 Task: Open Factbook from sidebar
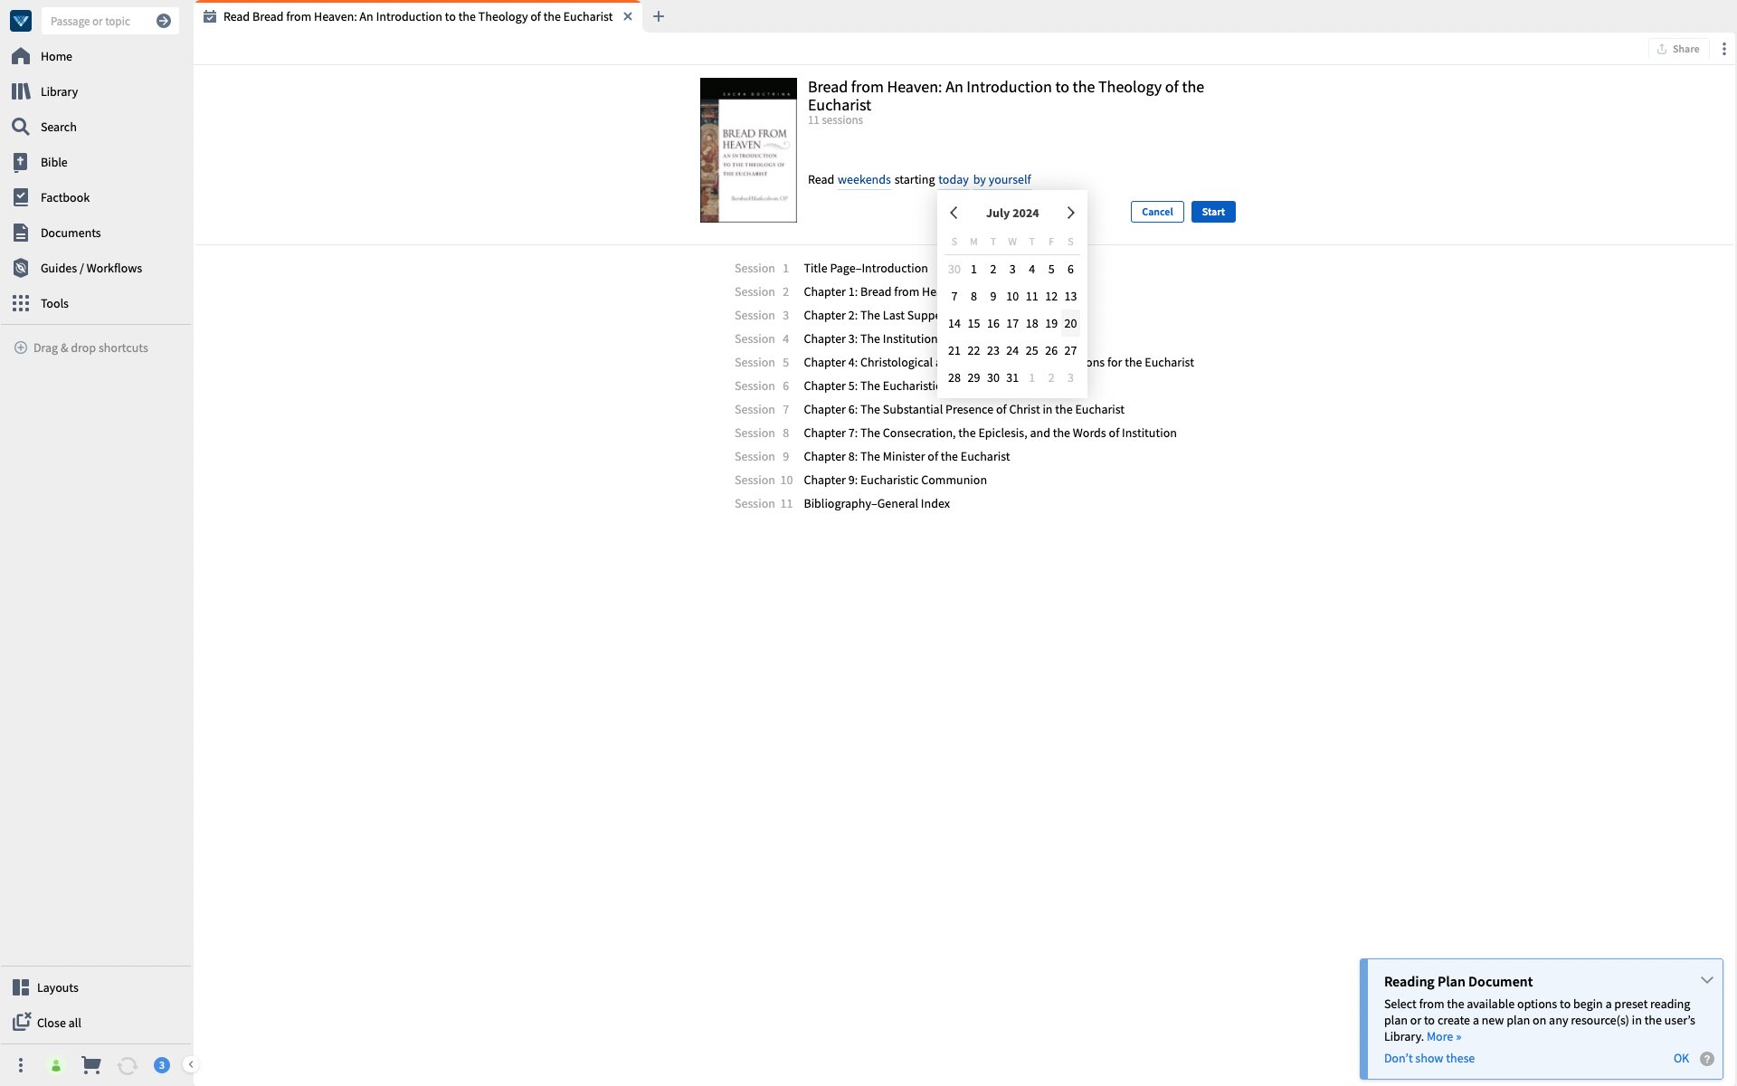pyautogui.click(x=64, y=197)
